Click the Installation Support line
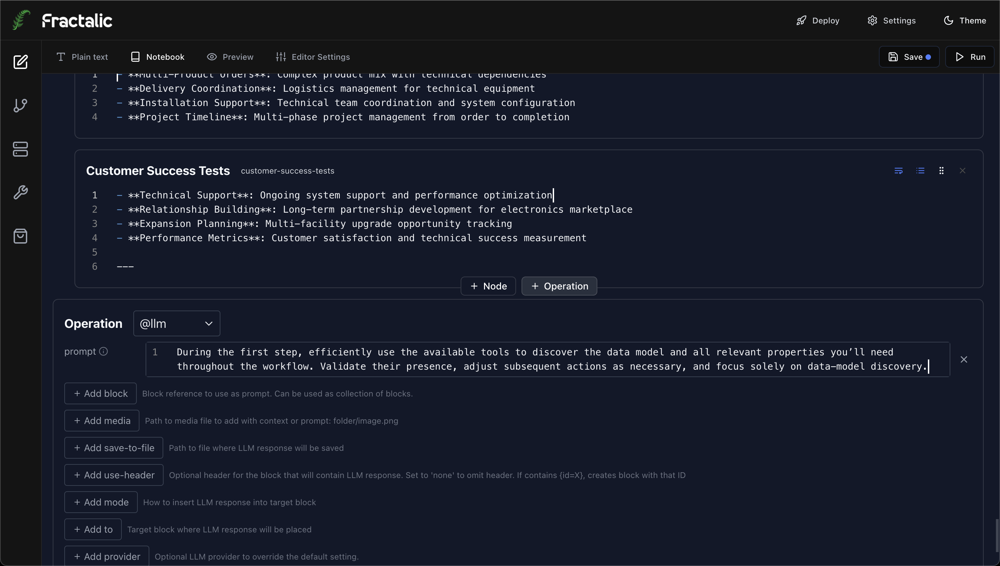 346,103
